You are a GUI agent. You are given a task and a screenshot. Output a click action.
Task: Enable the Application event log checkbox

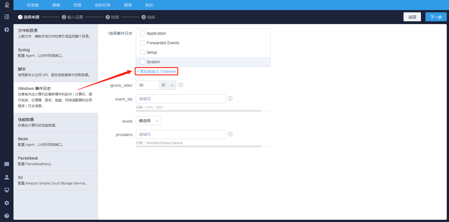(143, 33)
